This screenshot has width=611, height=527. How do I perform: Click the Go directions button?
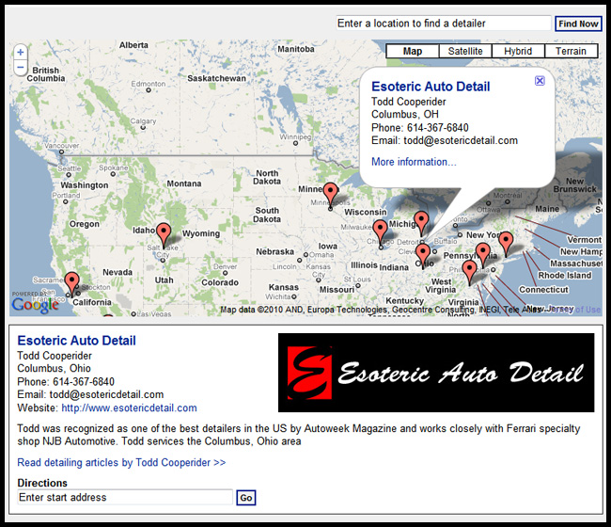point(246,498)
